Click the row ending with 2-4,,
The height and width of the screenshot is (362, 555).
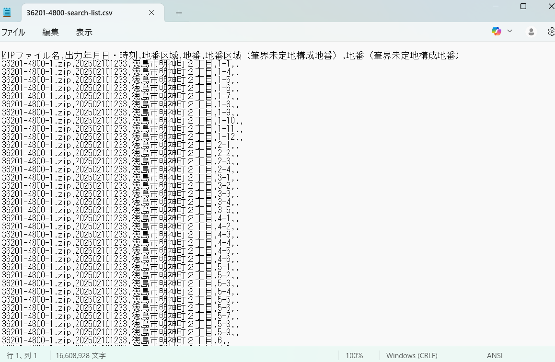(x=120, y=170)
